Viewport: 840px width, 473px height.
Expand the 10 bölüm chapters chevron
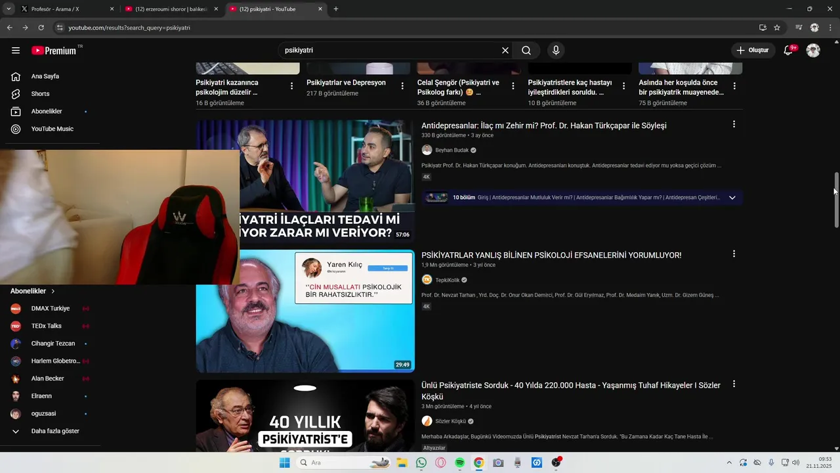(x=732, y=198)
